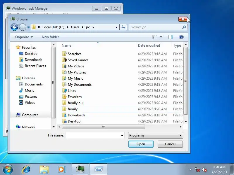Expand the arrow after pc in path
The image size is (234, 175).
[x=93, y=27]
